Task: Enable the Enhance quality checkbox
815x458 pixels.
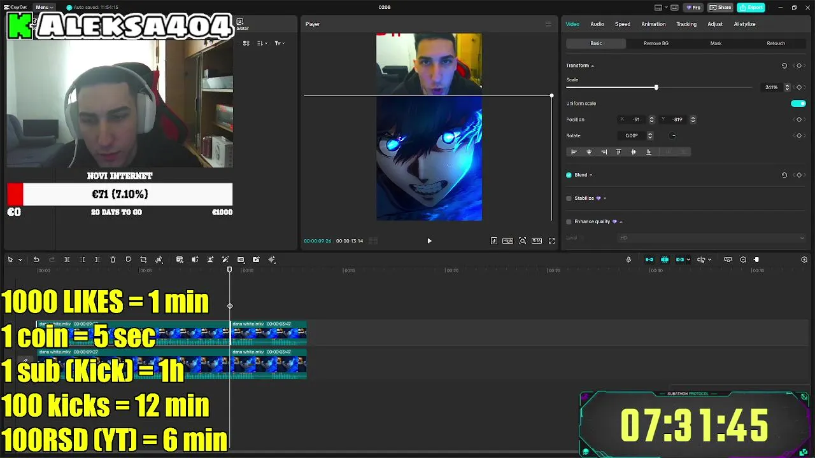Action: (x=569, y=221)
